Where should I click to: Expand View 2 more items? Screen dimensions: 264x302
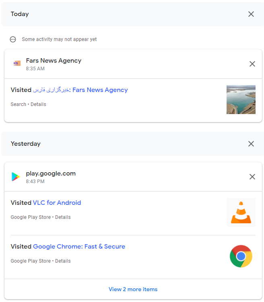pos(133,289)
